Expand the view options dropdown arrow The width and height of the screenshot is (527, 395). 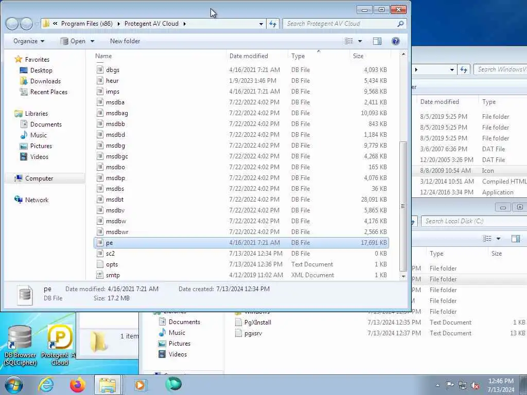pyautogui.click(x=360, y=41)
